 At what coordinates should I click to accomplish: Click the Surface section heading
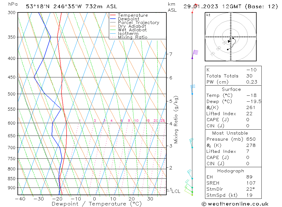[x=231, y=90]
